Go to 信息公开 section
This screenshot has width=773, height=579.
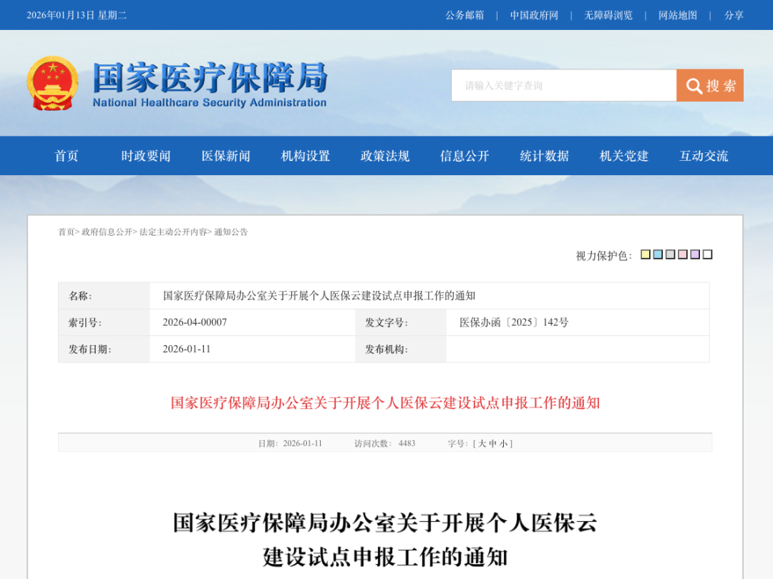(465, 156)
